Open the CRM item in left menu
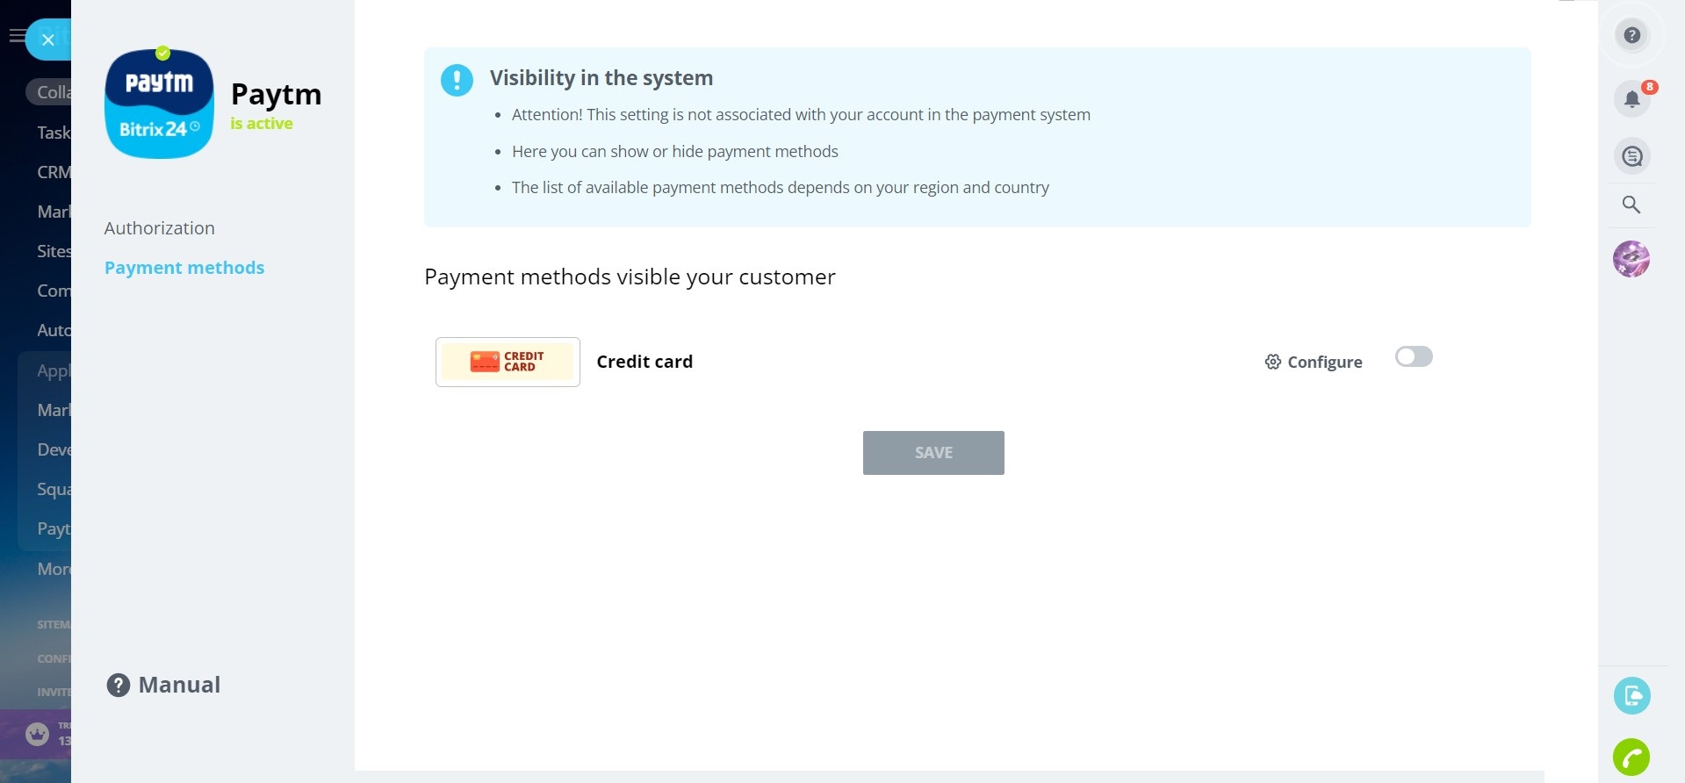The width and height of the screenshot is (1685, 783). (53, 172)
